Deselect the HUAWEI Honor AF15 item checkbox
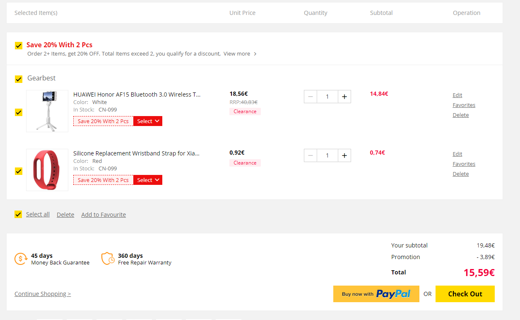The height and width of the screenshot is (320, 520). 19,112
